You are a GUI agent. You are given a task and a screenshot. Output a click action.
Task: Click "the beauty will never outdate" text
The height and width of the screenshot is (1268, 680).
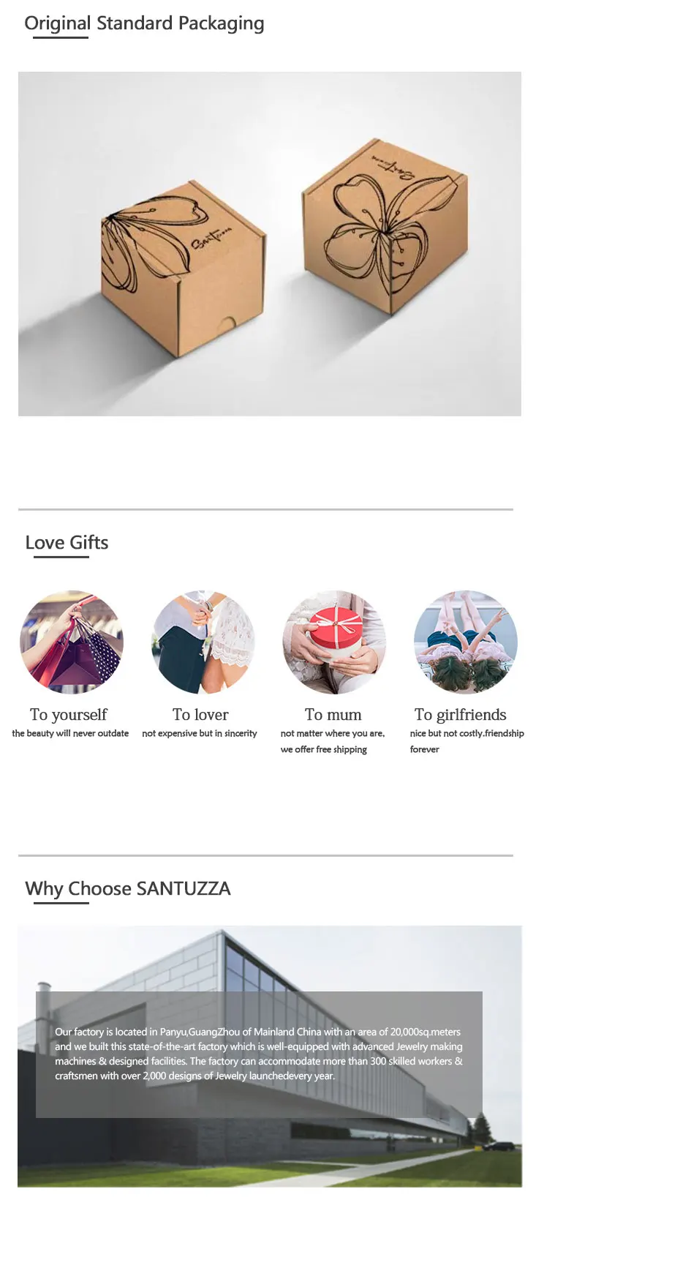(x=70, y=733)
